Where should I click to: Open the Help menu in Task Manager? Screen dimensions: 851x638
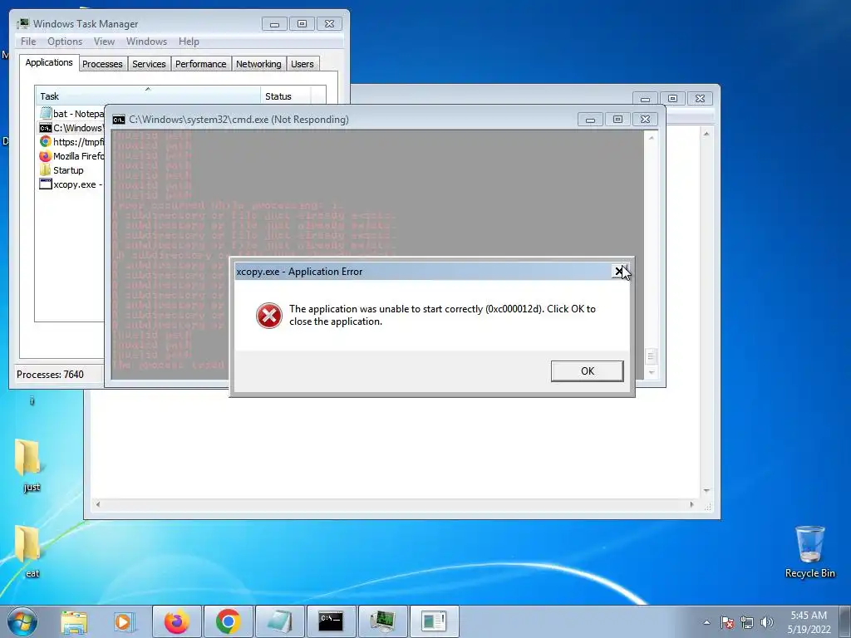189,42
